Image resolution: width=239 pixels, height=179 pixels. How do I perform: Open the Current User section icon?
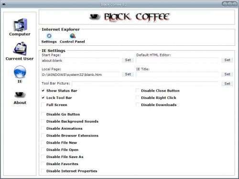tap(20, 49)
